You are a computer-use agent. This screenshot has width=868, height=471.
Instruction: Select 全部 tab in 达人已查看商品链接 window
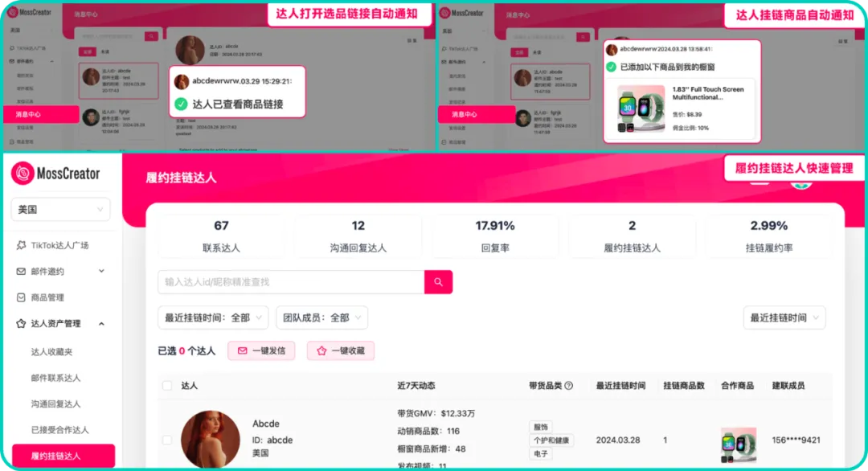point(88,51)
